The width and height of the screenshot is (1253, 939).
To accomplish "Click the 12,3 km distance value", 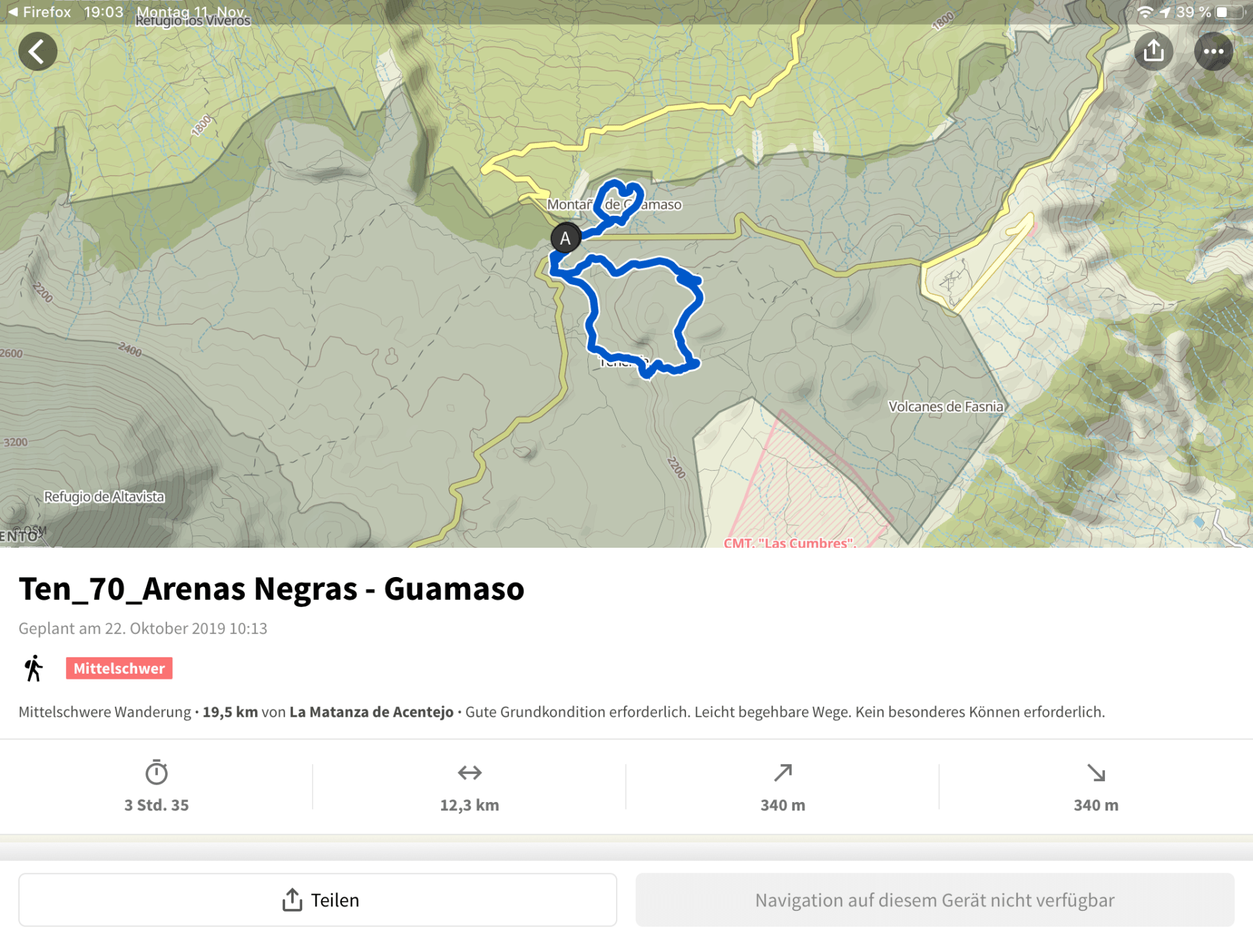I will coord(469,805).
